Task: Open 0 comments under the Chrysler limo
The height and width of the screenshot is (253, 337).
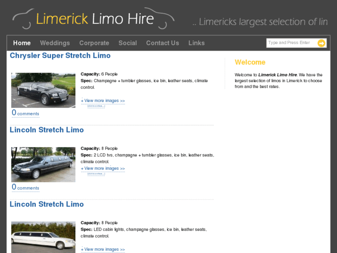Action: pyautogui.click(x=25, y=113)
